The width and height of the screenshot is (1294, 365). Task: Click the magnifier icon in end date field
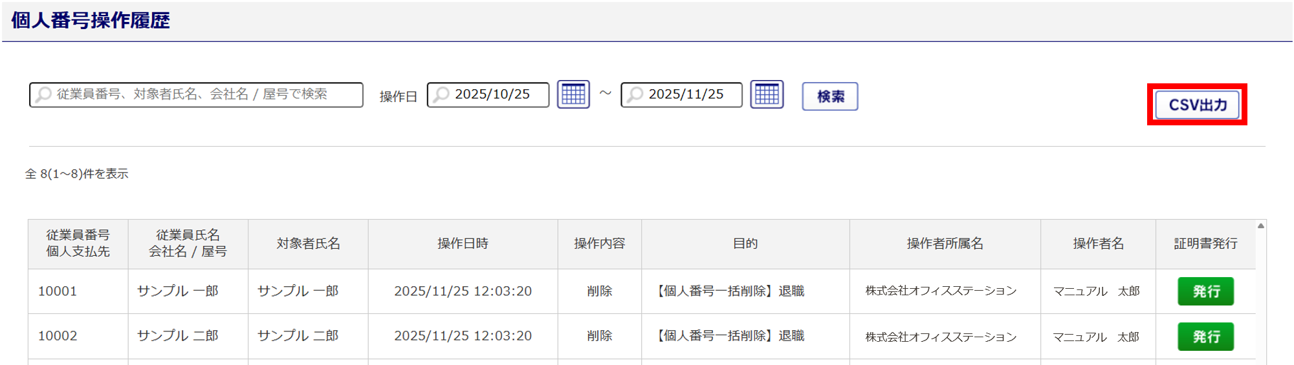pos(635,95)
